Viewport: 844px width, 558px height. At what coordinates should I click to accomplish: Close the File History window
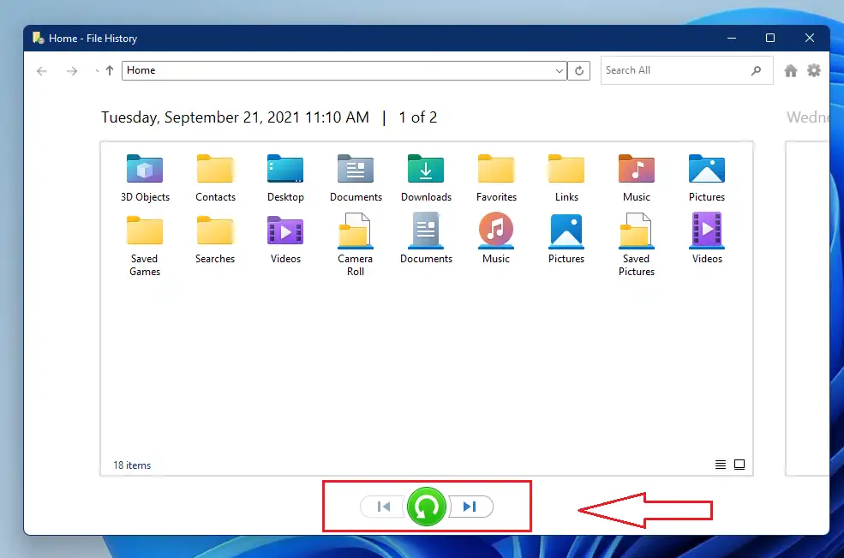click(810, 38)
